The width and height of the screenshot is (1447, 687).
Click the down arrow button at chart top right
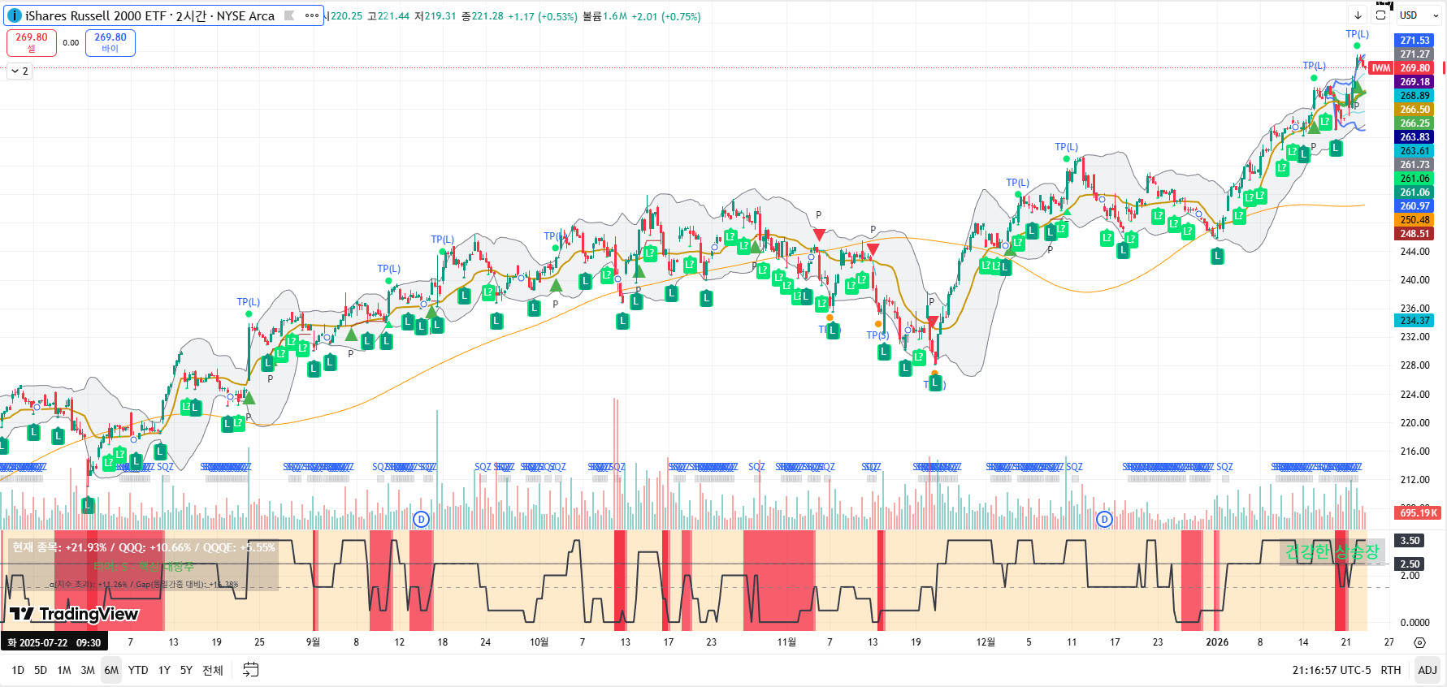pyautogui.click(x=1358, y=15)
